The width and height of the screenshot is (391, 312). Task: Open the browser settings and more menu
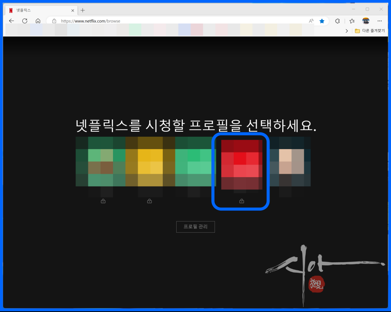point(379,21)
